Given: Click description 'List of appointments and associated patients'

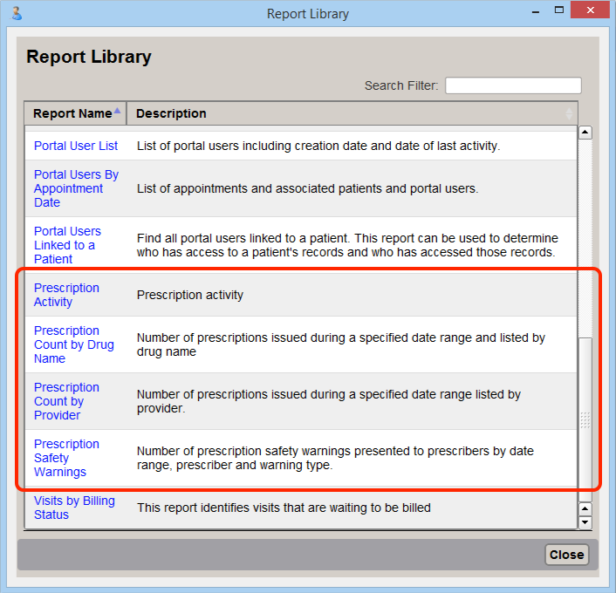Looking at the screenshot, I should pyautogui.click(x=307, y=188).
